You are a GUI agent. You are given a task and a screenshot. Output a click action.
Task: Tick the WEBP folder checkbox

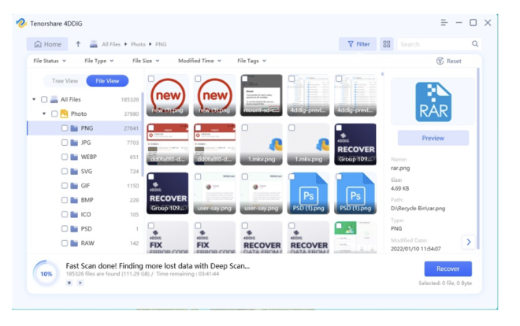coord(65,157)
